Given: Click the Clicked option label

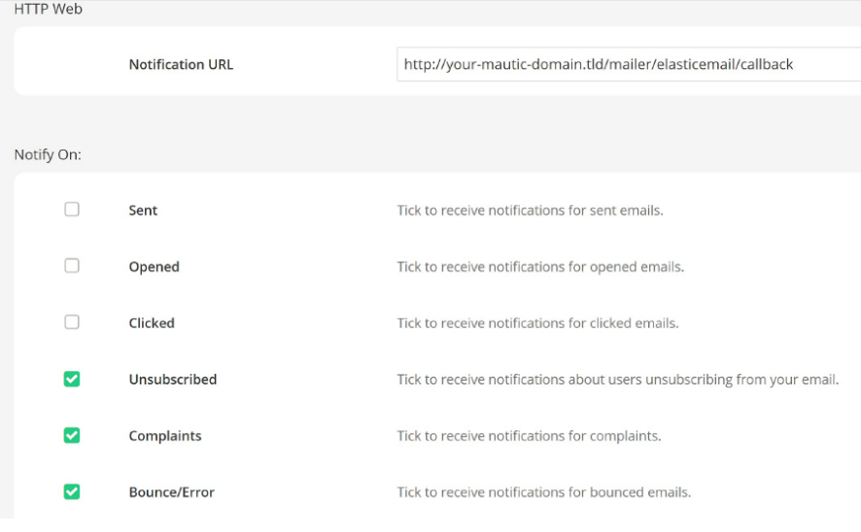Looking at the screenshot, I should tap(152, 323).
